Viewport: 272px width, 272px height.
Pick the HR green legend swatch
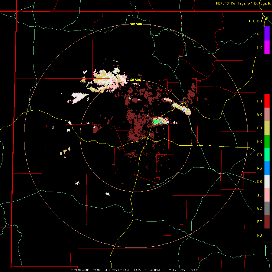[x=267, y=141]
